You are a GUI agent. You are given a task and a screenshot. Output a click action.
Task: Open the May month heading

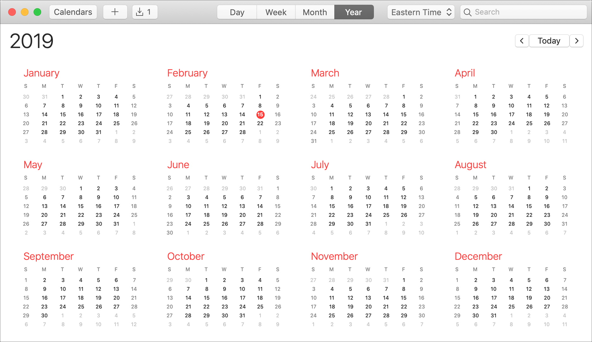click(33, 165)
